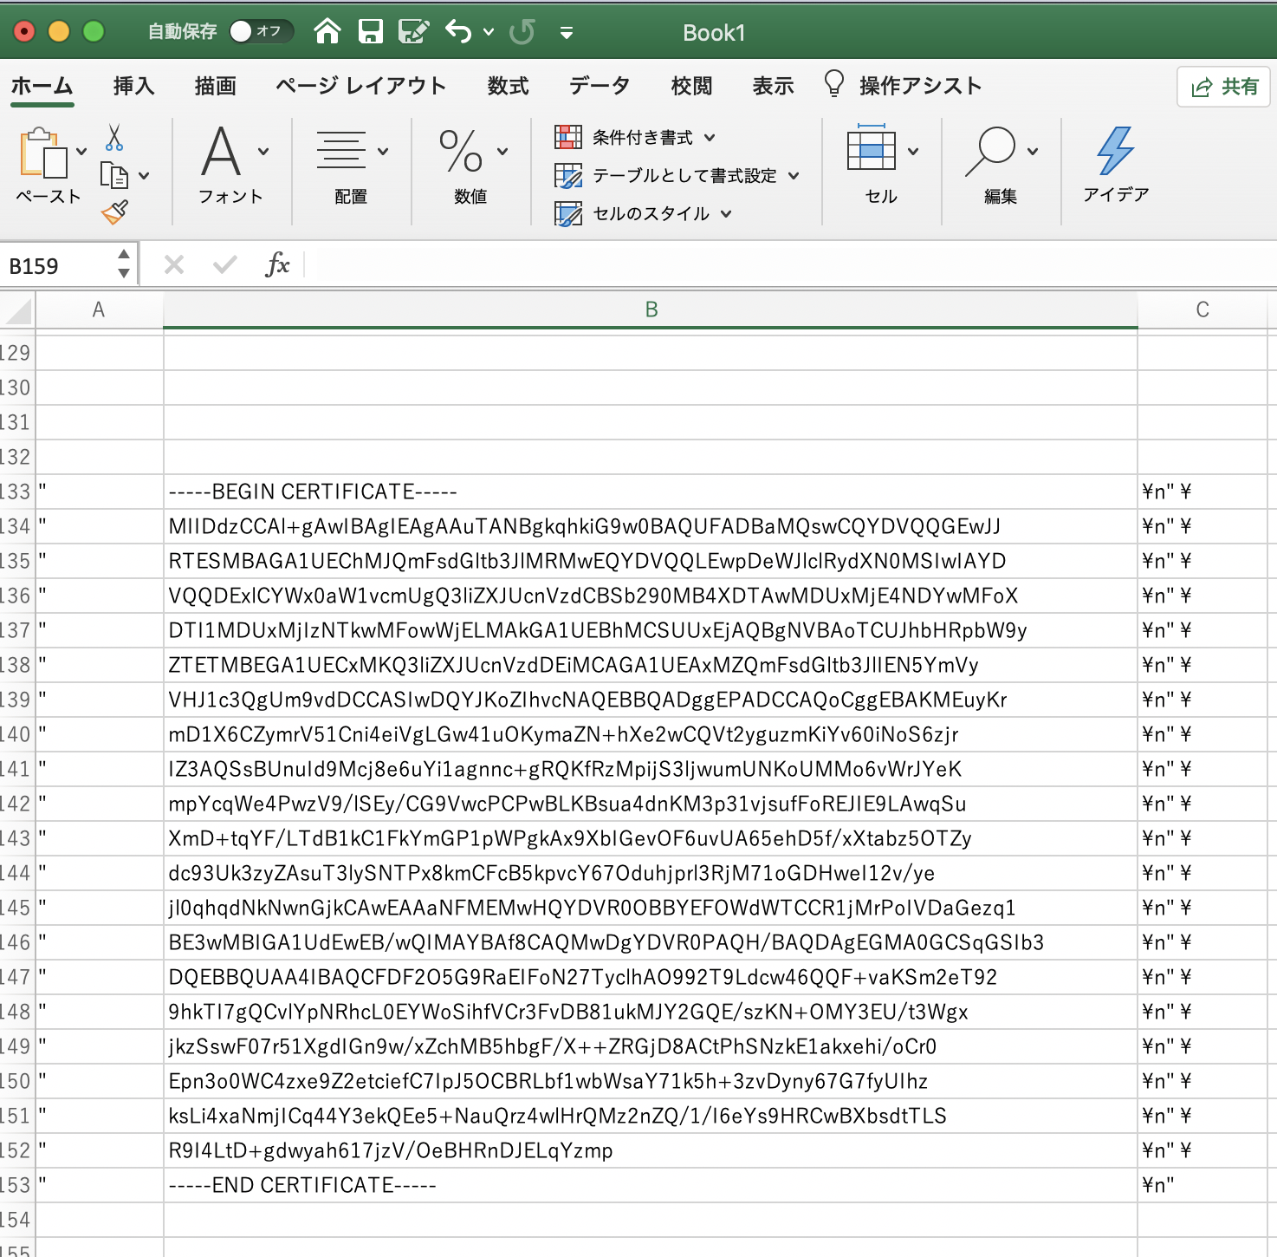The height and width of the screenshot is (1257, 1277).
Task: Click cell starting with 'BE3wMBIGA1UdEwEB/wQIMAYBAf8C'
Action: 651,942
